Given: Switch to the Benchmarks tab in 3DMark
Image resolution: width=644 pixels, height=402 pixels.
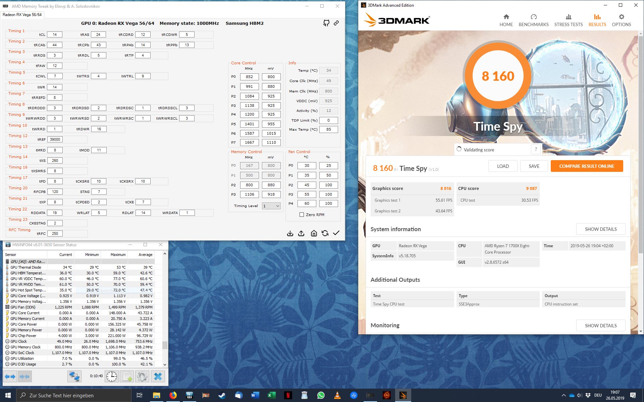Looking at the screenshot, I should [533, 20].
